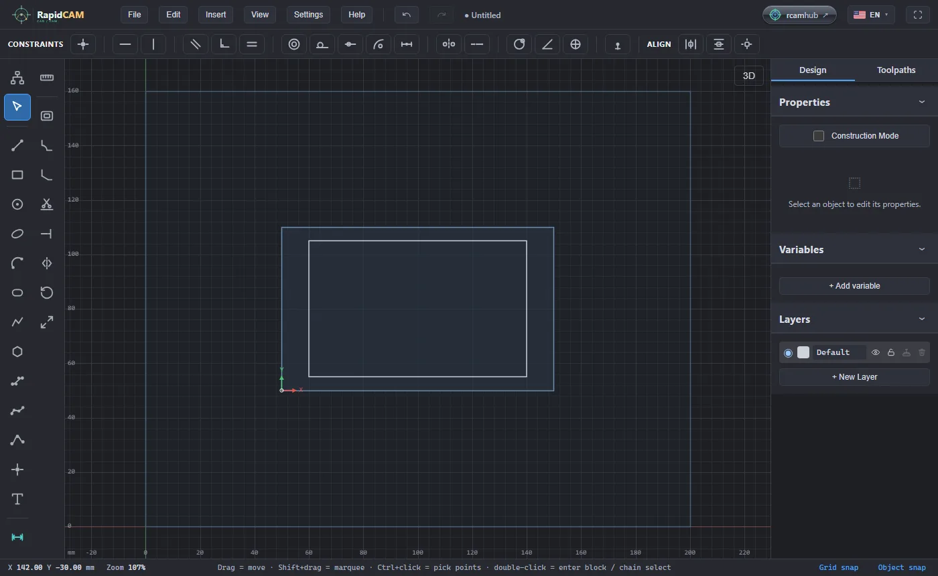The height and width of the screenshot is (576, 938).
Task: Click the Undo arrow button
Action: point(407,15)
